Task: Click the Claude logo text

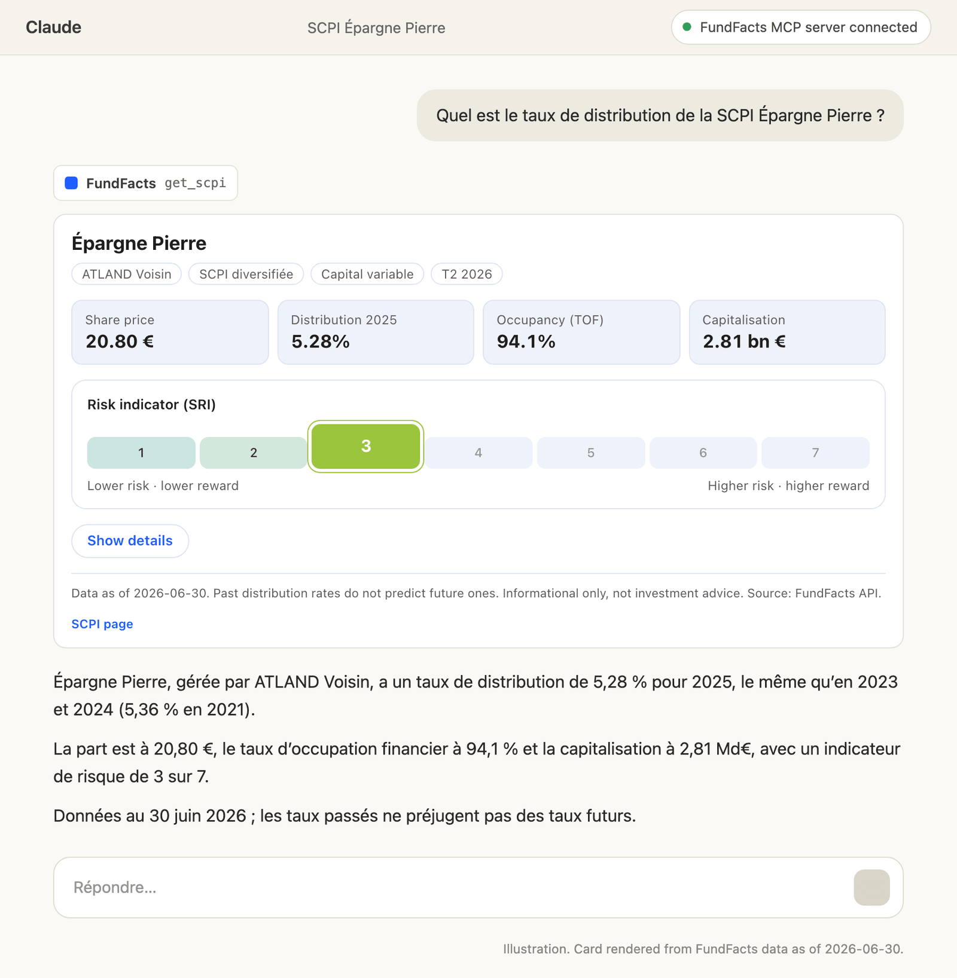Action: 53,27
